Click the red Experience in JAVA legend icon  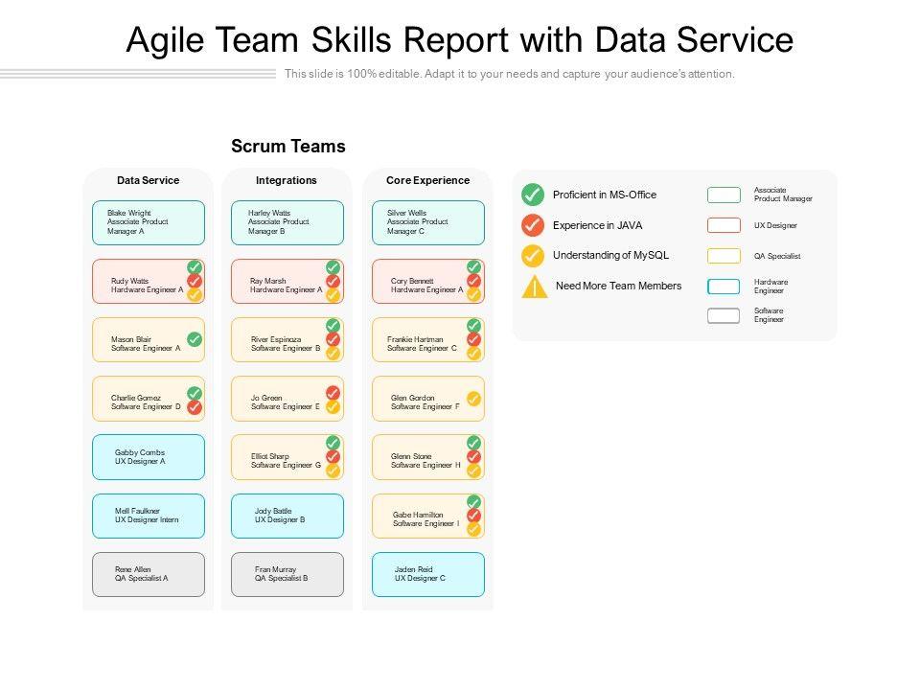(x=533, y=225)
